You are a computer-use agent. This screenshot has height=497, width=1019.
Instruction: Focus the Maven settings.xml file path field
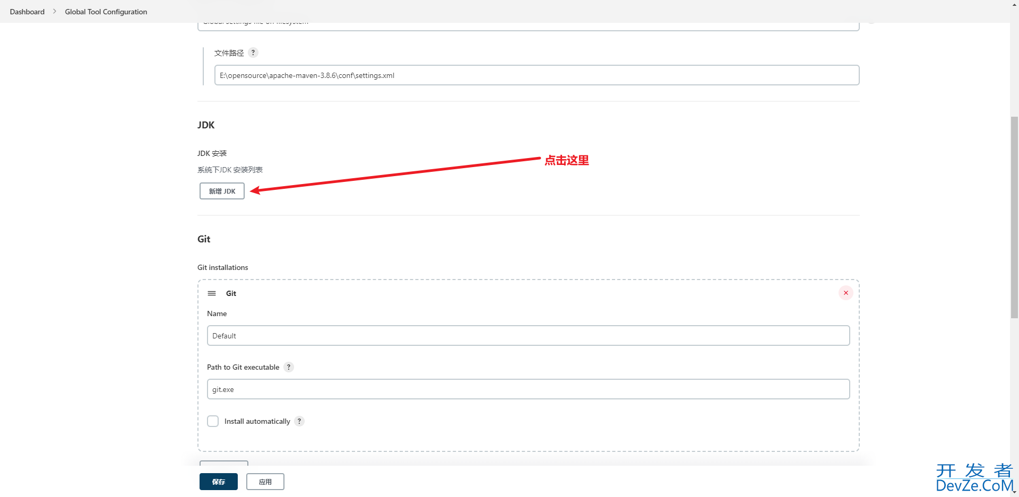[x=537, y=75]
